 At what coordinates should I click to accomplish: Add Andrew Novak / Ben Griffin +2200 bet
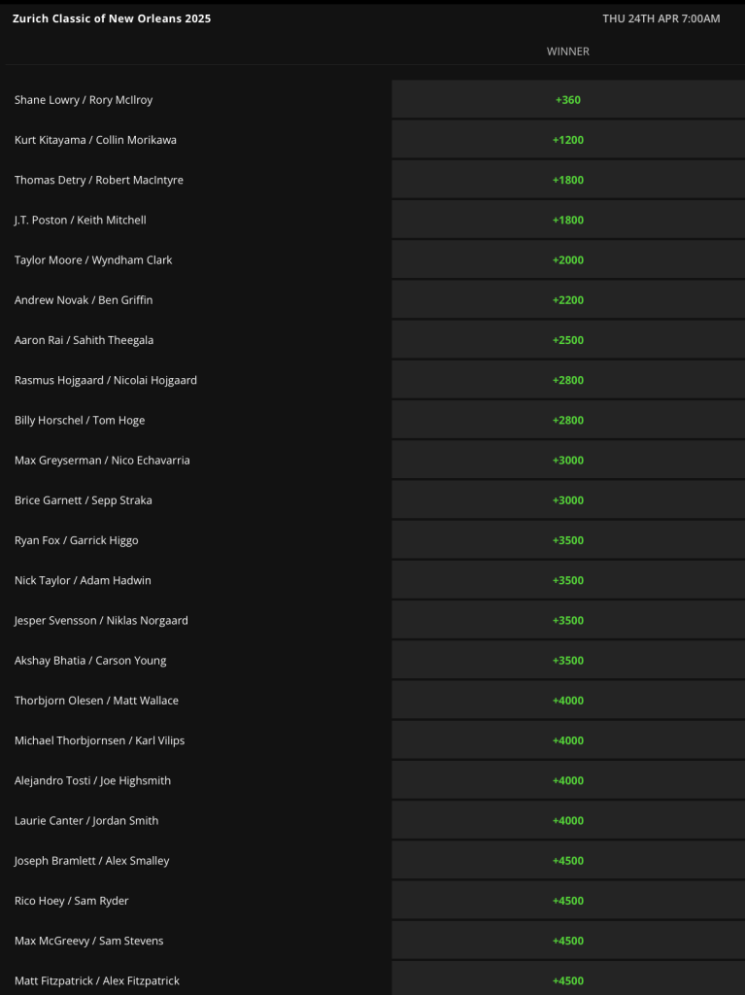(x=568, y=299)
